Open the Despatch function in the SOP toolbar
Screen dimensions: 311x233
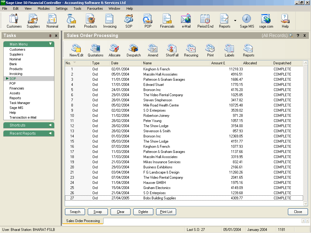pyautogui.click(x=134, y=50)
